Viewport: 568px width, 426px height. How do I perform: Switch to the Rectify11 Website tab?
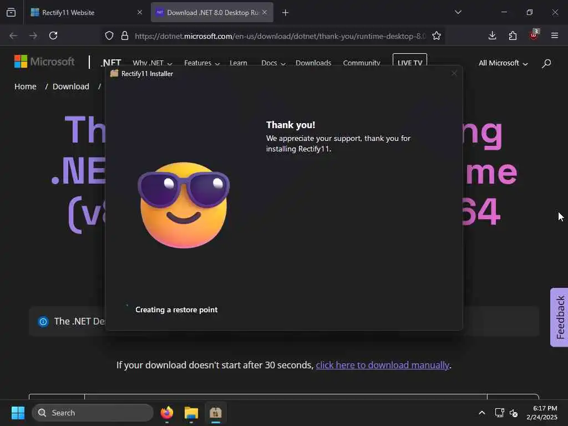(x=87, y=12)
